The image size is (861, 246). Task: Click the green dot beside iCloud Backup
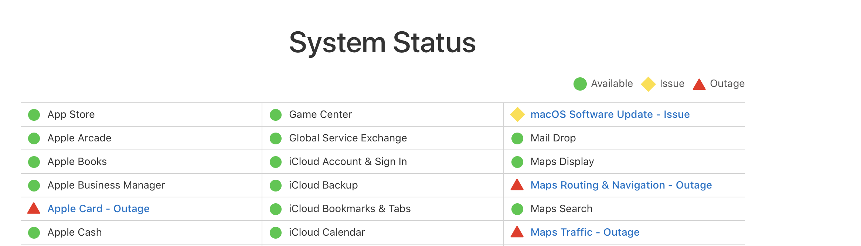click(x=276, y=185)
